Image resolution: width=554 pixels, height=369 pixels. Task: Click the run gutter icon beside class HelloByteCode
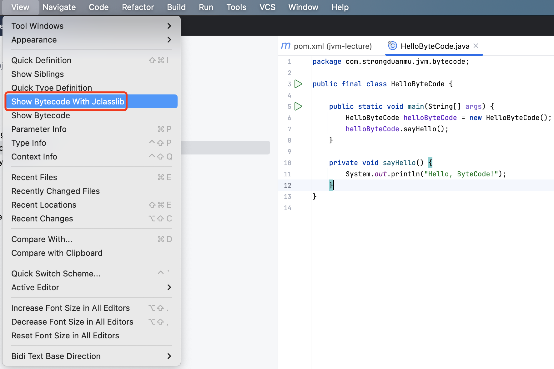click(x=298, y=84)
